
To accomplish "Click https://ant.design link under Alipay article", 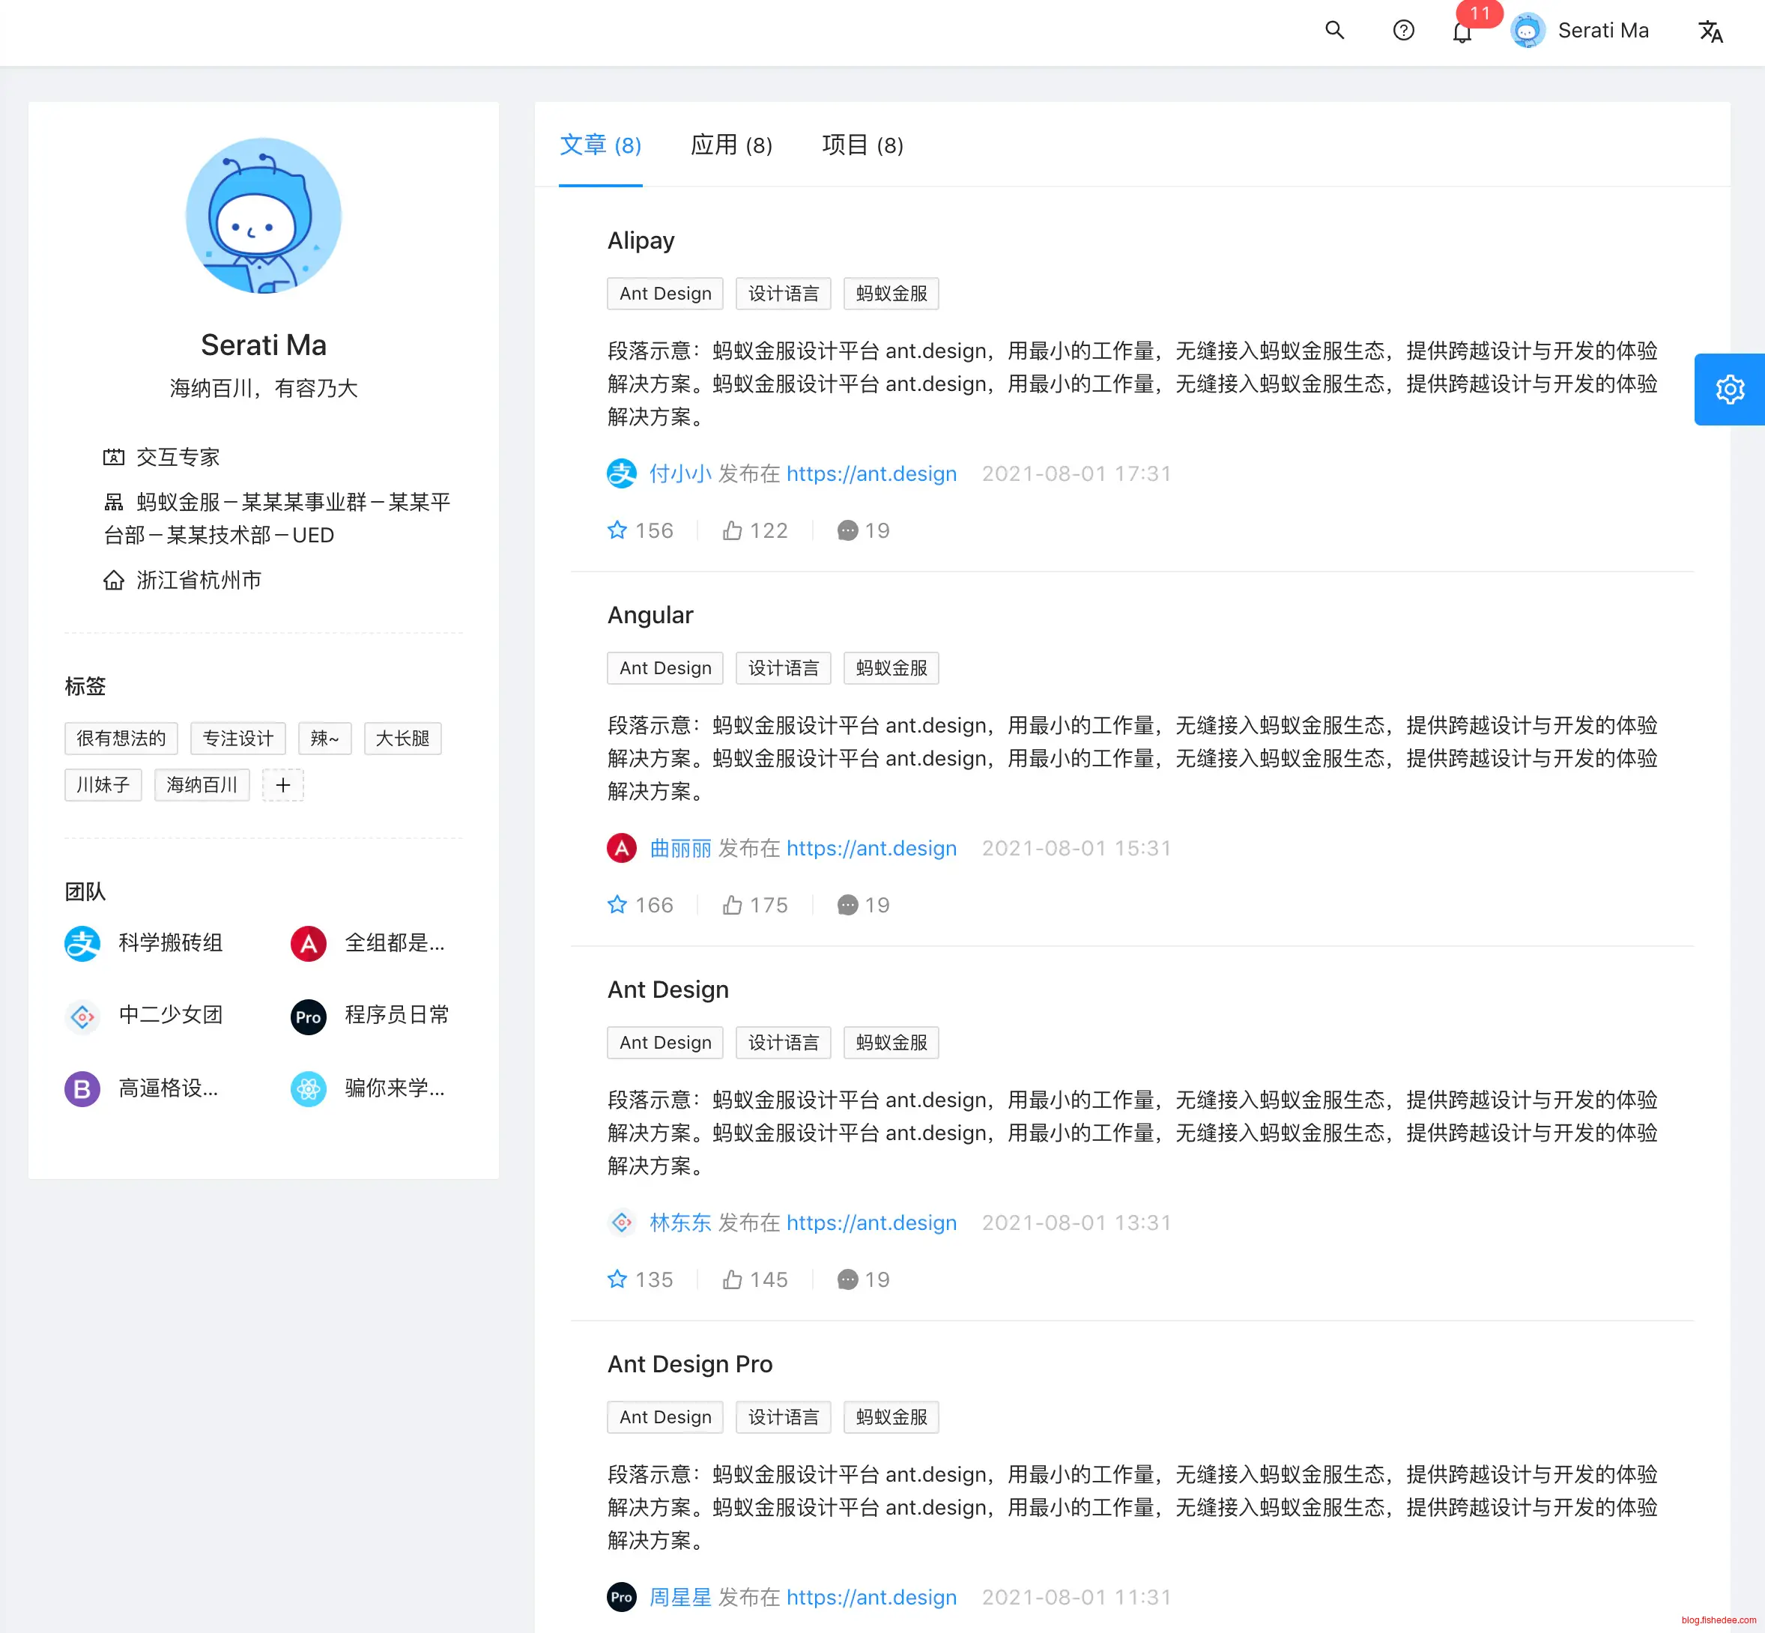I will (871, 473).
